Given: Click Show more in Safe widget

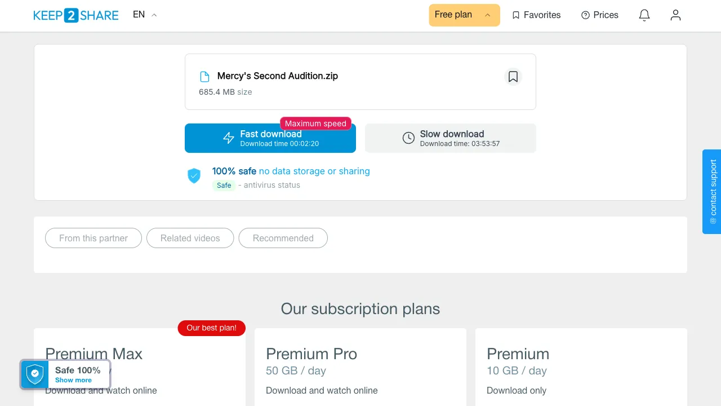Looking at the screenshot, I should (73, 380).
